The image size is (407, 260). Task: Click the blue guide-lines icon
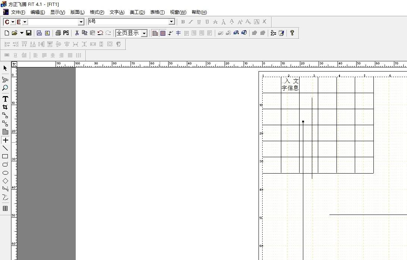click(178, 33)
